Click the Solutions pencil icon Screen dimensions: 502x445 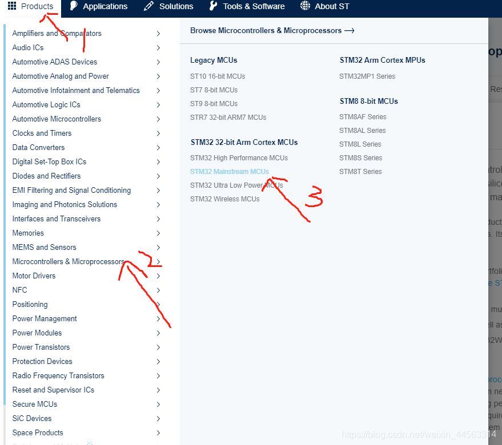(x=148, y=6)
